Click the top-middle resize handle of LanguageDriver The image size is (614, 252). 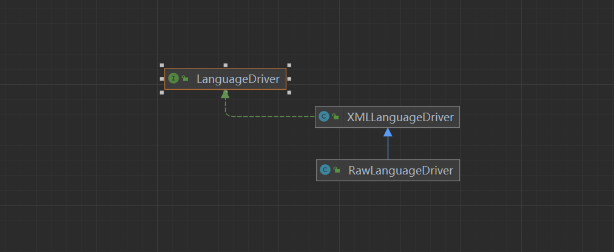tap(225, 65)
